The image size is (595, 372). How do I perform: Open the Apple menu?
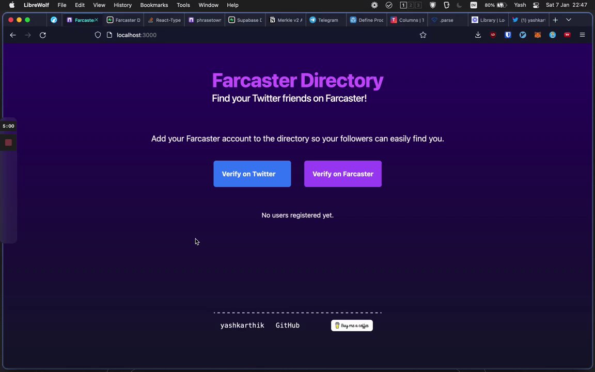coord(12,5)
